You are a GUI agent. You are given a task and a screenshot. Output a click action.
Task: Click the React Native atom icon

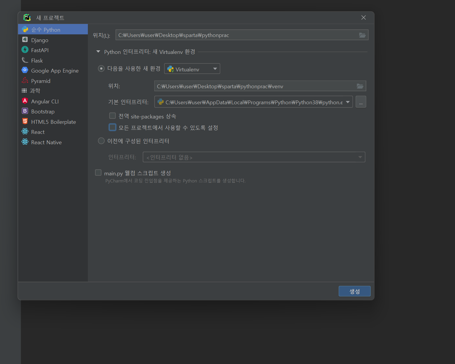pos(25,142)
